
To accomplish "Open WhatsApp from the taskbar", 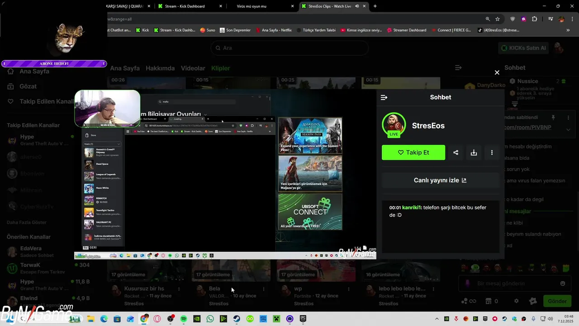I will tap(210, 319).
